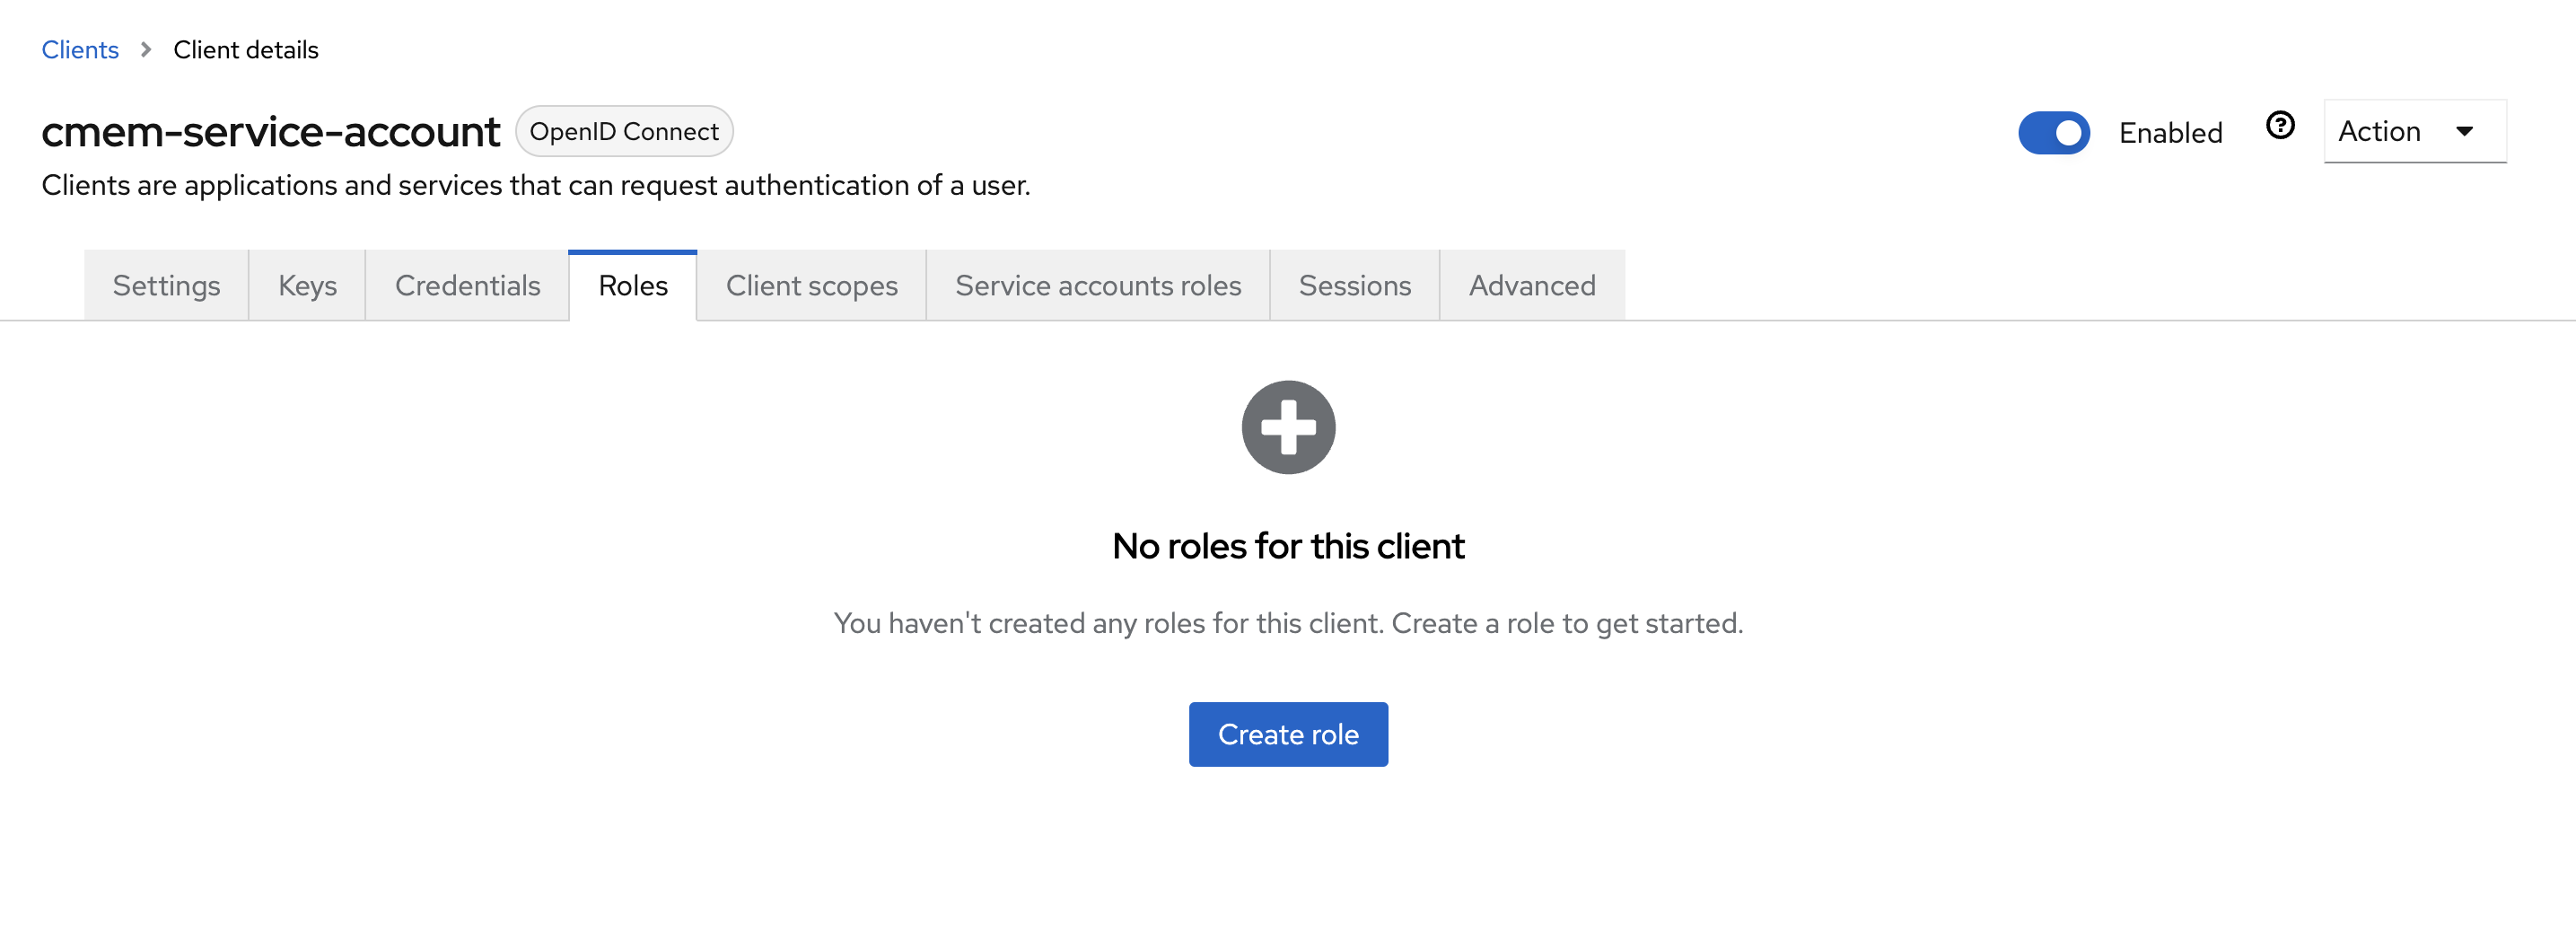The height and width of the screenshot is (932, 2576).
Task: Switch to the Settings tab
Action: 166,286
